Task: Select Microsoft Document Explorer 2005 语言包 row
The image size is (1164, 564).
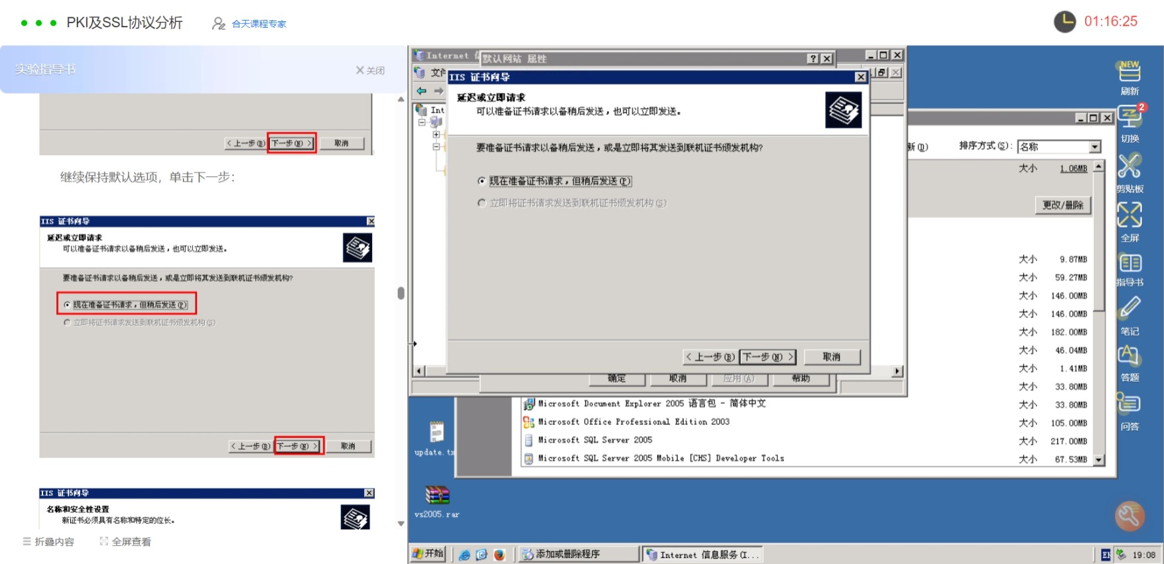Action: (x=806, y=404)
